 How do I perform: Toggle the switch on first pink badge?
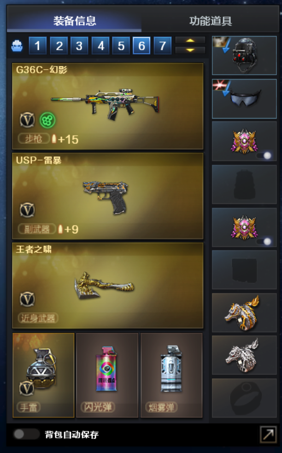pos(264,156)
